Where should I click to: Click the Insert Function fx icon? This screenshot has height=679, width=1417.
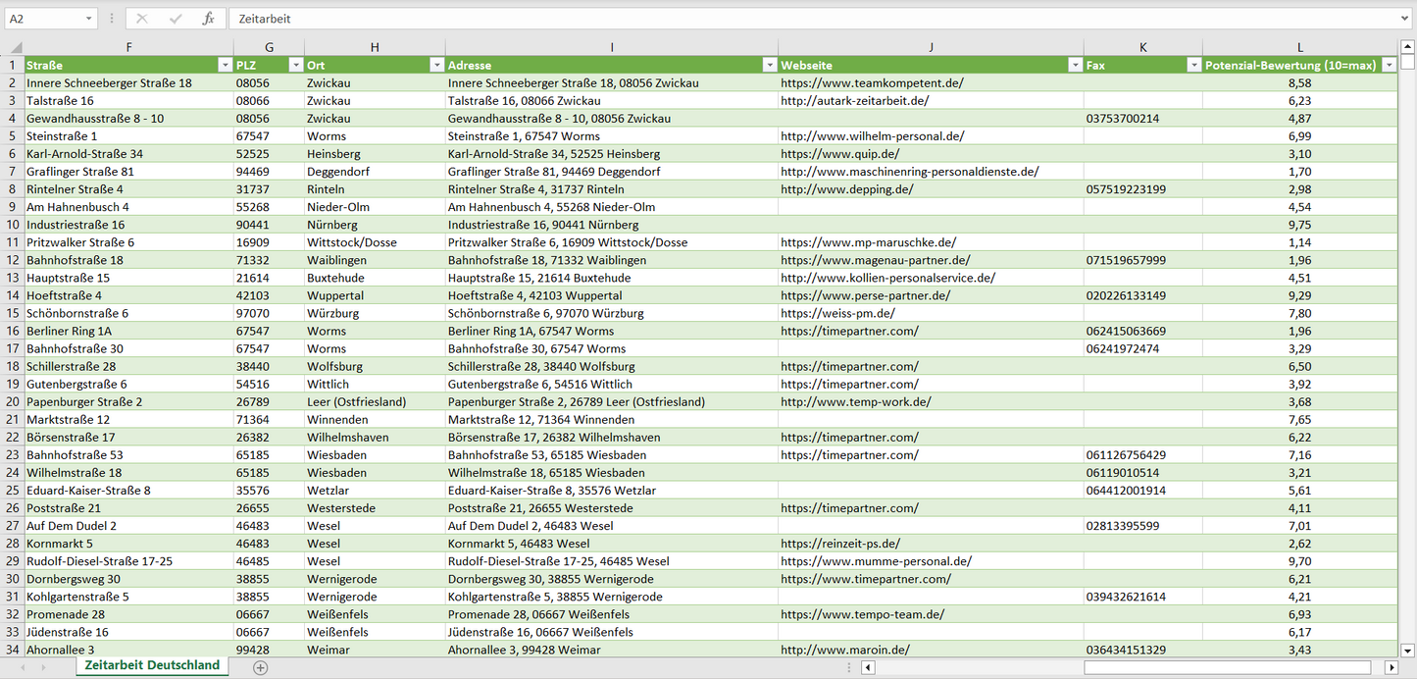click(208, 19)
